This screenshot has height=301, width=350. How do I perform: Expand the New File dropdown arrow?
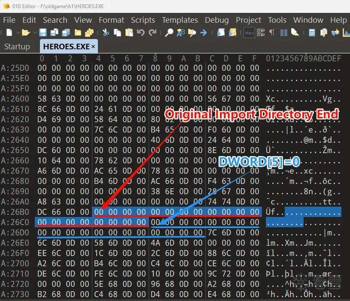18,33
